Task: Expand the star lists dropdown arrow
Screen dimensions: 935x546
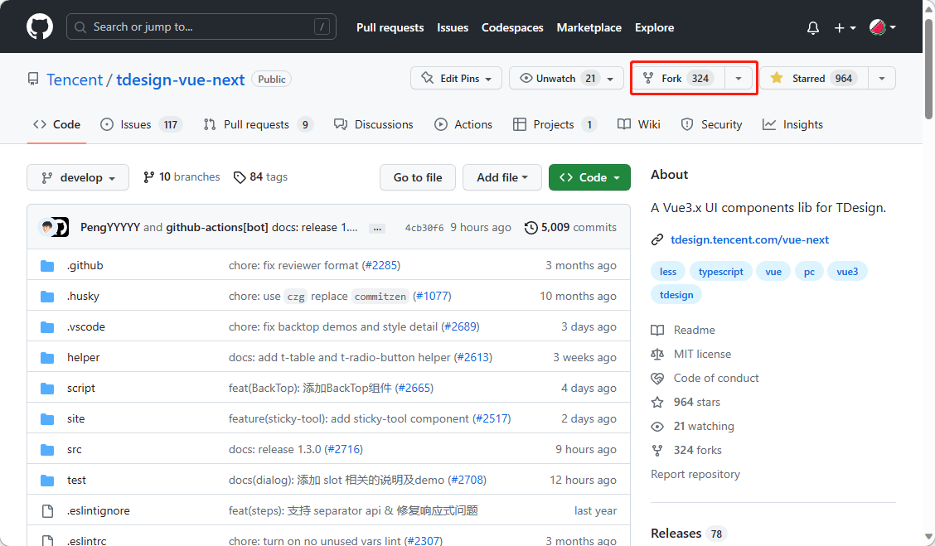Action: click(882, 78)
